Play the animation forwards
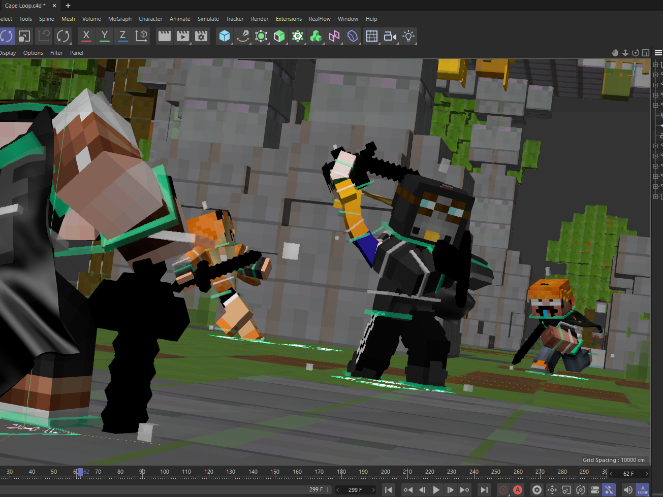The width and height of the screenshot is (663, 497). pyautogui.click(x=436, y=490)
